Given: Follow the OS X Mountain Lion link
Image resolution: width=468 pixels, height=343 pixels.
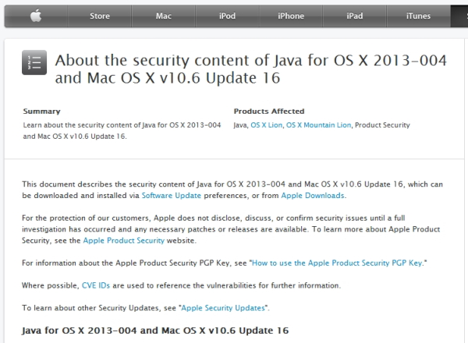Looking at the screenshot, I should point(319,125).
